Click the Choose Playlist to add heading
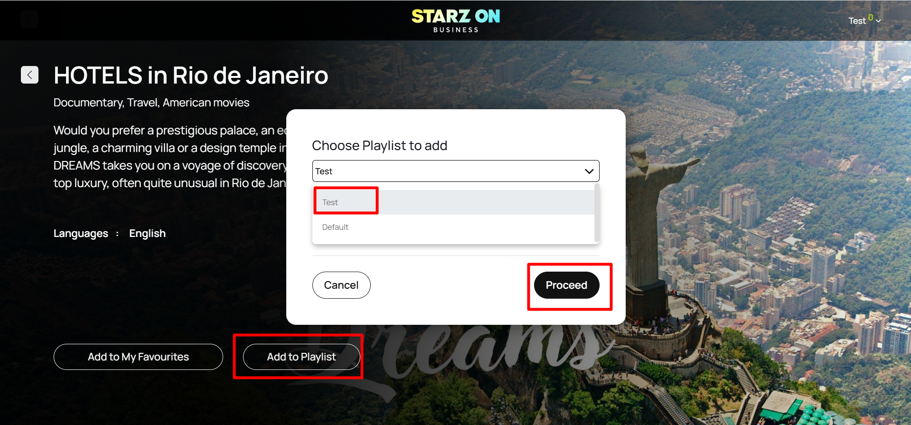 [380, 145]
